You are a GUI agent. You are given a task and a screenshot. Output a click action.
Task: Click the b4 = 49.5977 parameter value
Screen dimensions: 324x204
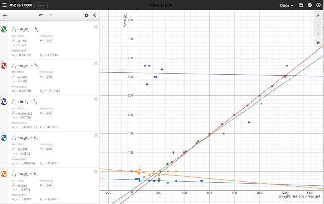tap(49, 199)
